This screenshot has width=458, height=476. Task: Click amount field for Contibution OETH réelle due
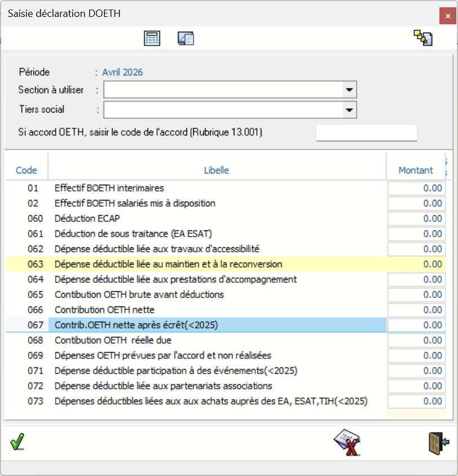[x=416, y=340]
